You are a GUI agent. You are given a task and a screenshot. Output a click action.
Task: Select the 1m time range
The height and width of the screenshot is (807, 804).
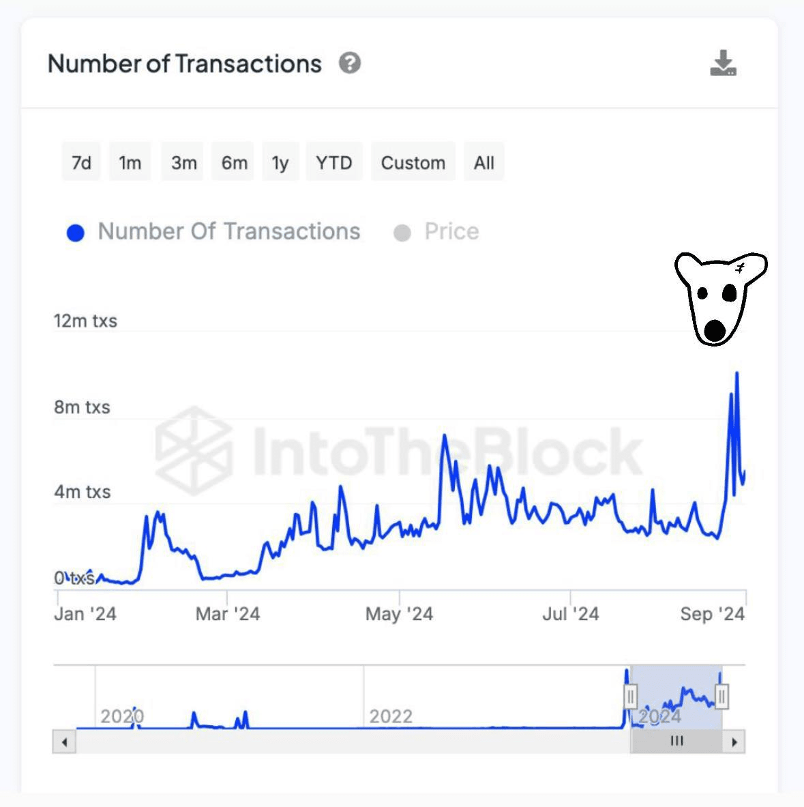[x=130, y=162]
